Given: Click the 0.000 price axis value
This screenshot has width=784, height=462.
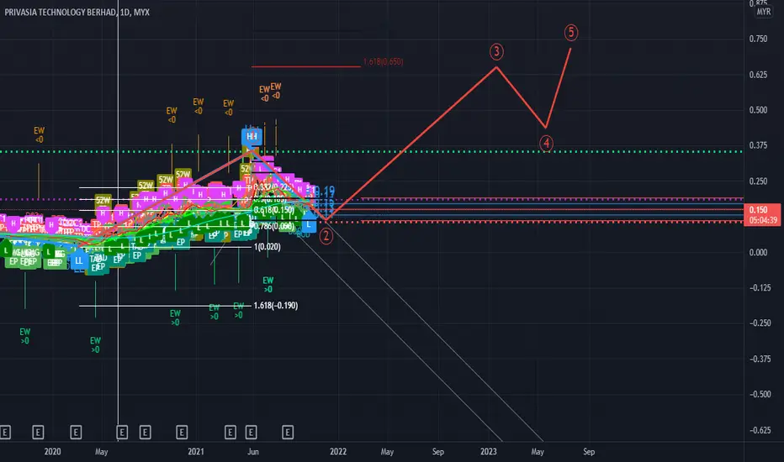Looking at the screenshot, I should pyautogui.click(x=758, y=253).
